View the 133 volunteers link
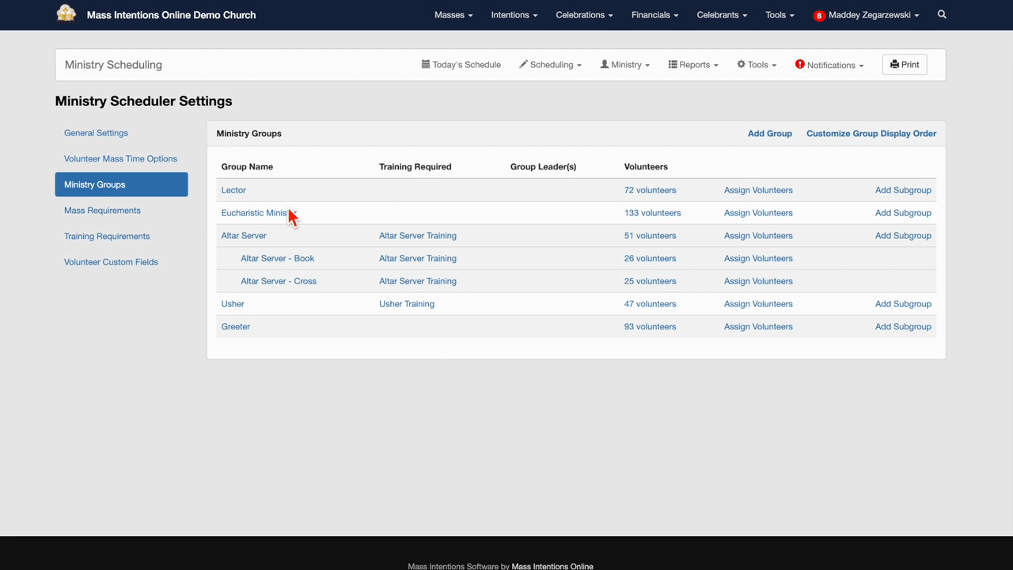This screenshot has height=570, width=1013. [x=652, y=213]
